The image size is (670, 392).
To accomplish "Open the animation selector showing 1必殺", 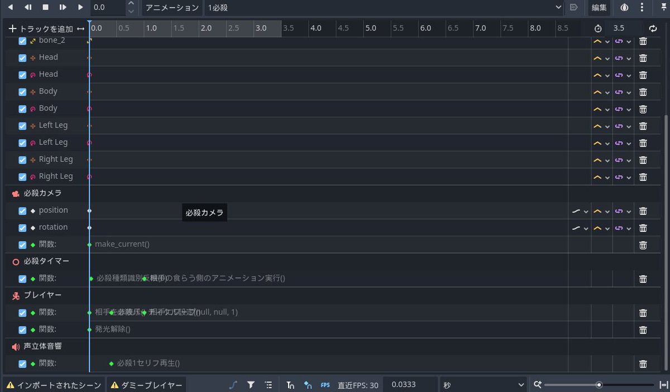I will coord(384,7).
